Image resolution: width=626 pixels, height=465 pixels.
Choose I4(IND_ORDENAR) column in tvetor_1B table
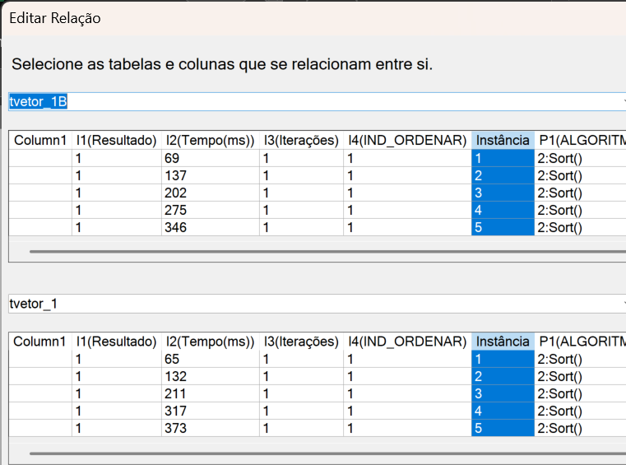click(x=407, y=141)
